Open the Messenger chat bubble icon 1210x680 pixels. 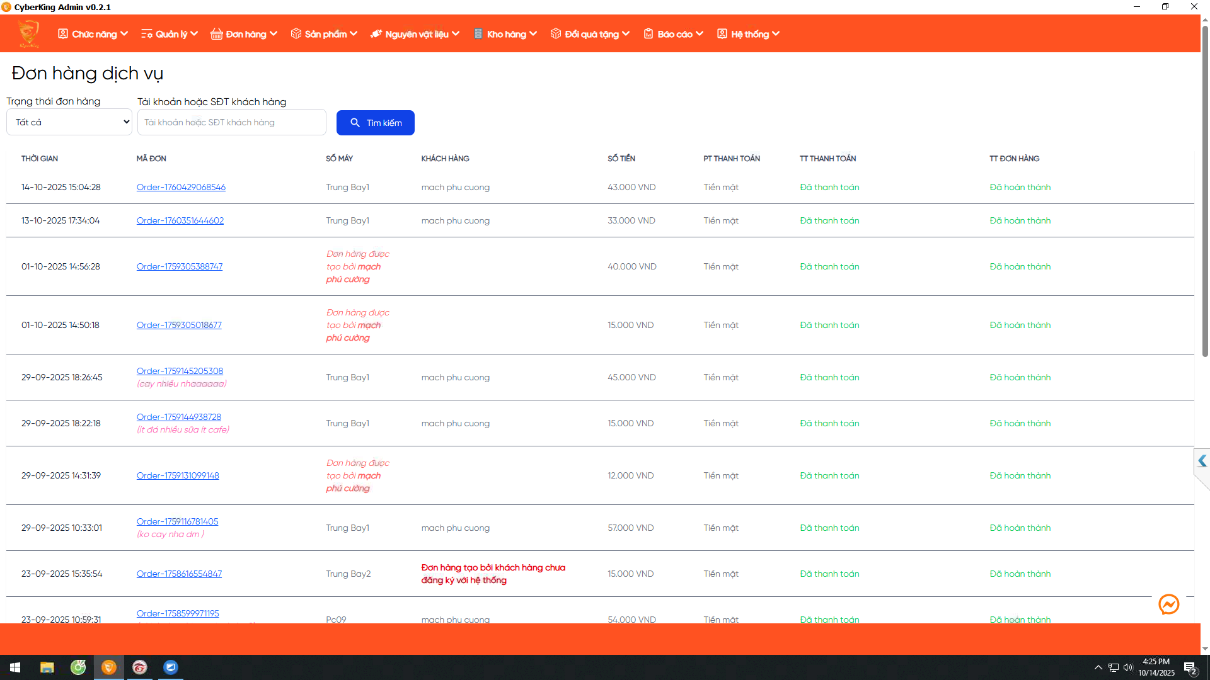pyautogui.click(x=1168, y=604)
